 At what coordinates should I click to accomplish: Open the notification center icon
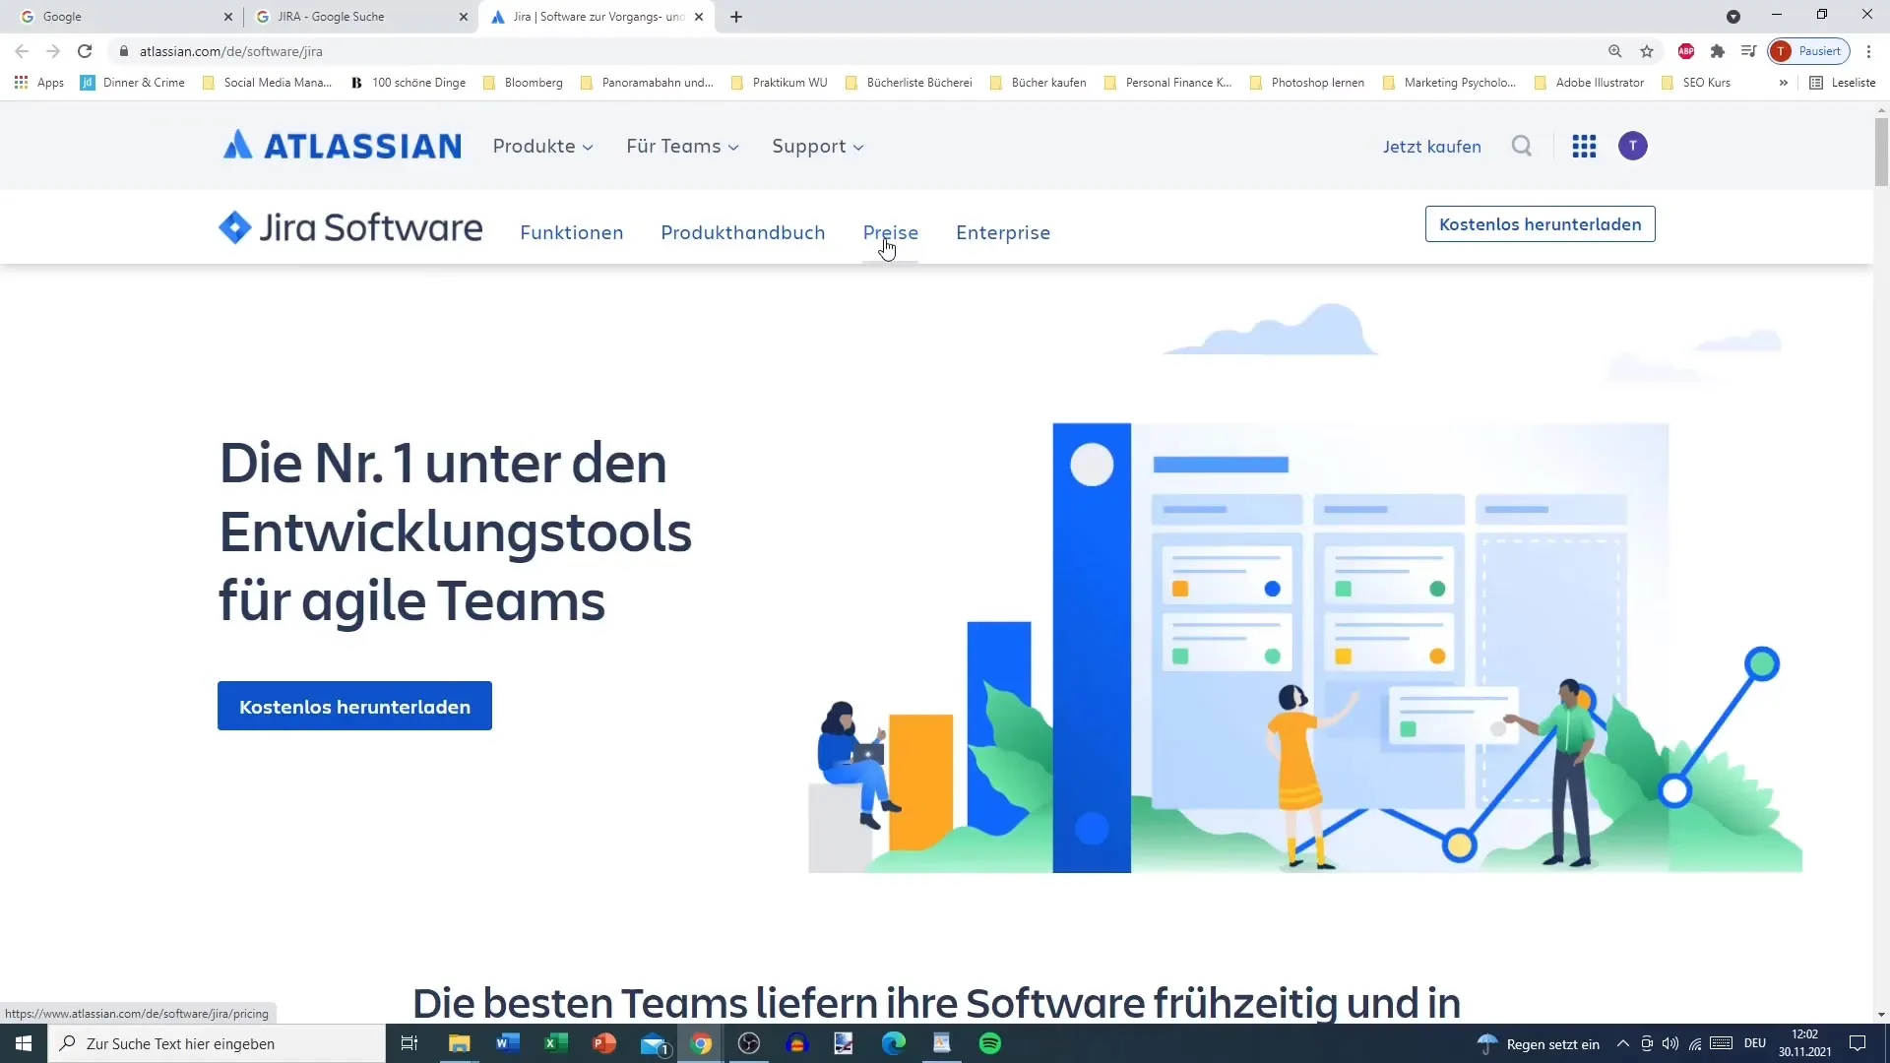click(1858, 1043)
